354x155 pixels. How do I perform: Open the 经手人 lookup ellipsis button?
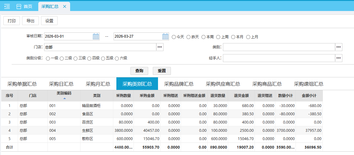pyautogui.click(x=338, y=58)
